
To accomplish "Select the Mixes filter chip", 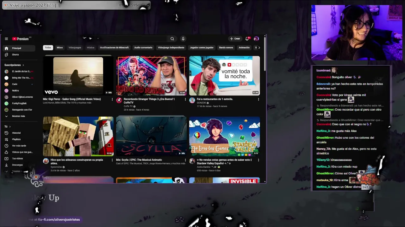I will click(x=60, y=48).
